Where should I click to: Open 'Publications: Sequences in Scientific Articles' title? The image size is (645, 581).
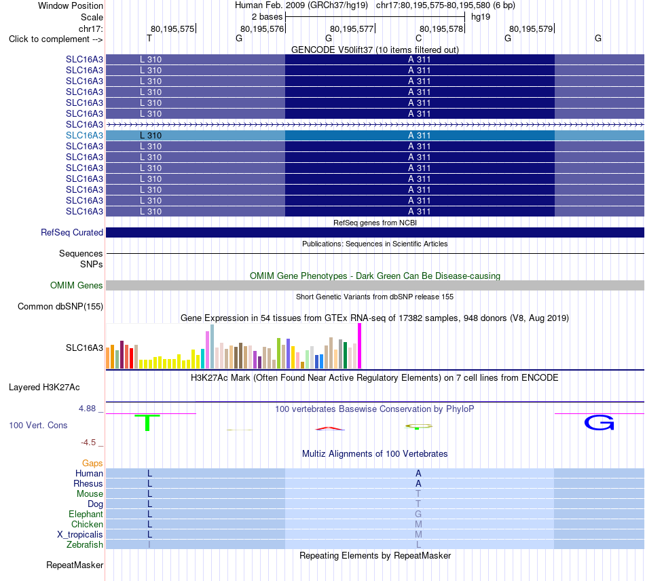pos(375,244)
